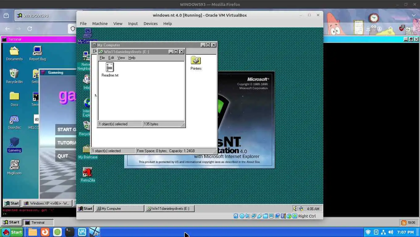Click My Computer taskbar button in NT
The width and height of the screenshot is (420, 237).
[x=119, y=209]
